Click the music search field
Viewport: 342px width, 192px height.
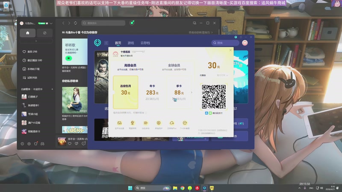click(103, 23)
